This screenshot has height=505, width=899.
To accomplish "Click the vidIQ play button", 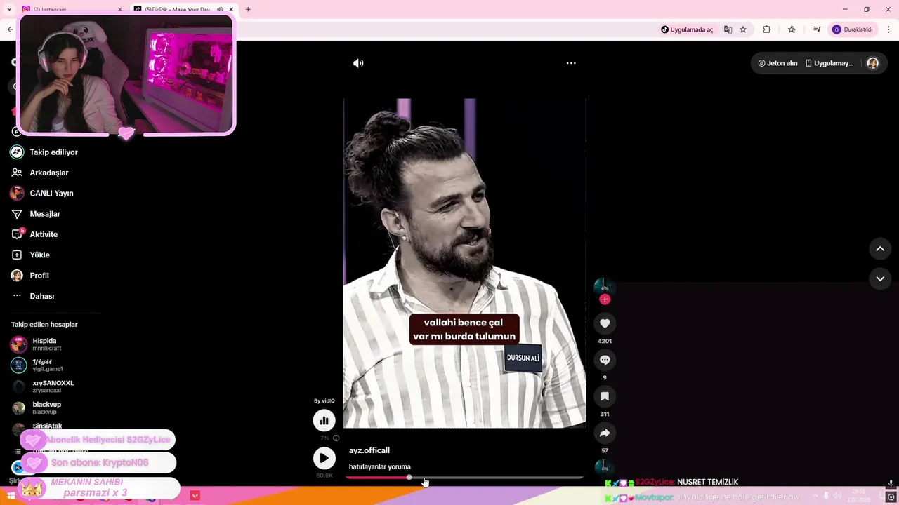I will click(324, 458).
